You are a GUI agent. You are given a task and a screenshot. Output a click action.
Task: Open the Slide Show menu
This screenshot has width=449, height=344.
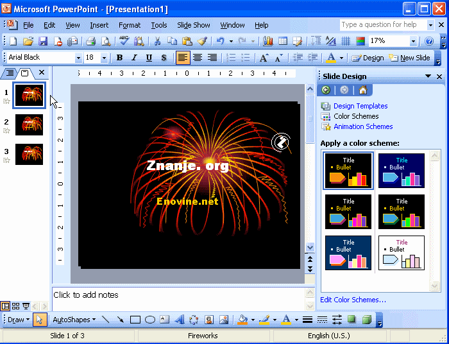pos(194,25)
